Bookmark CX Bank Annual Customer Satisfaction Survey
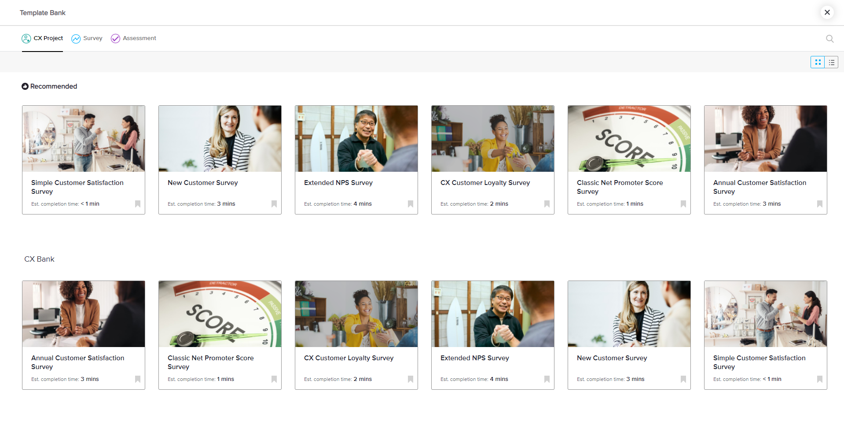Screen dimensions: 844x425 pyautogui.click(x=138, y=379)
